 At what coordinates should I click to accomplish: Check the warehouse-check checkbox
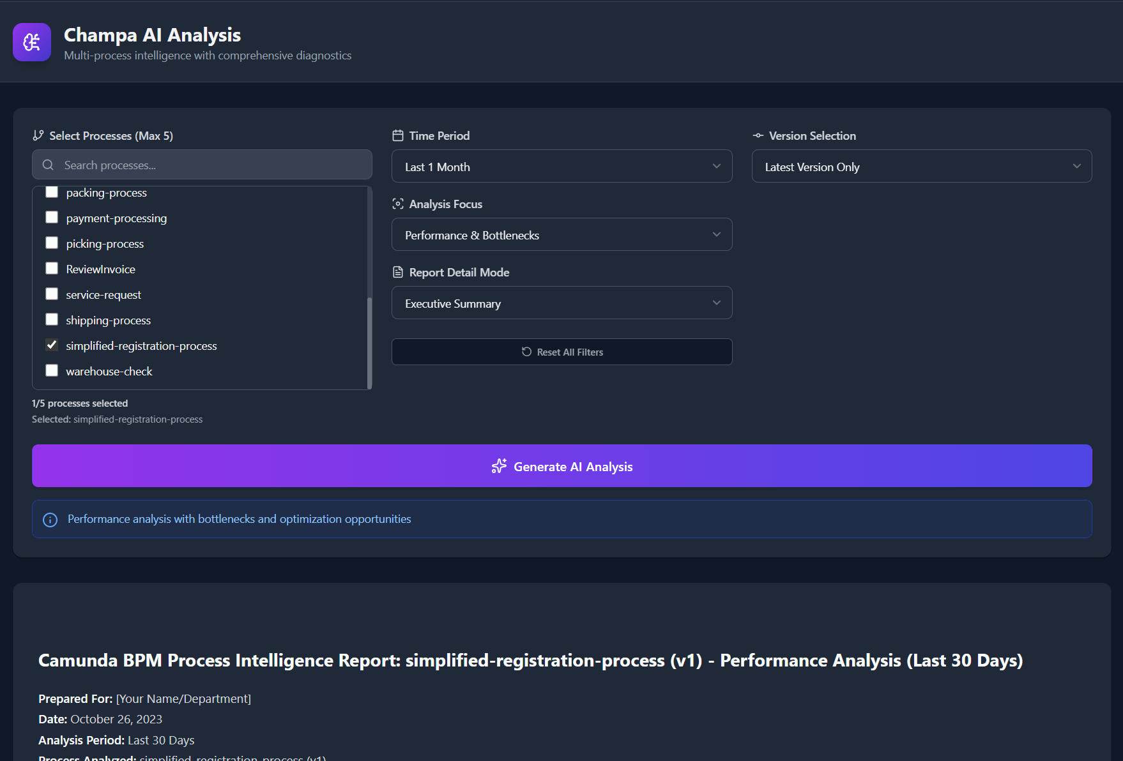pyautogui.click(x=51, y=370)
